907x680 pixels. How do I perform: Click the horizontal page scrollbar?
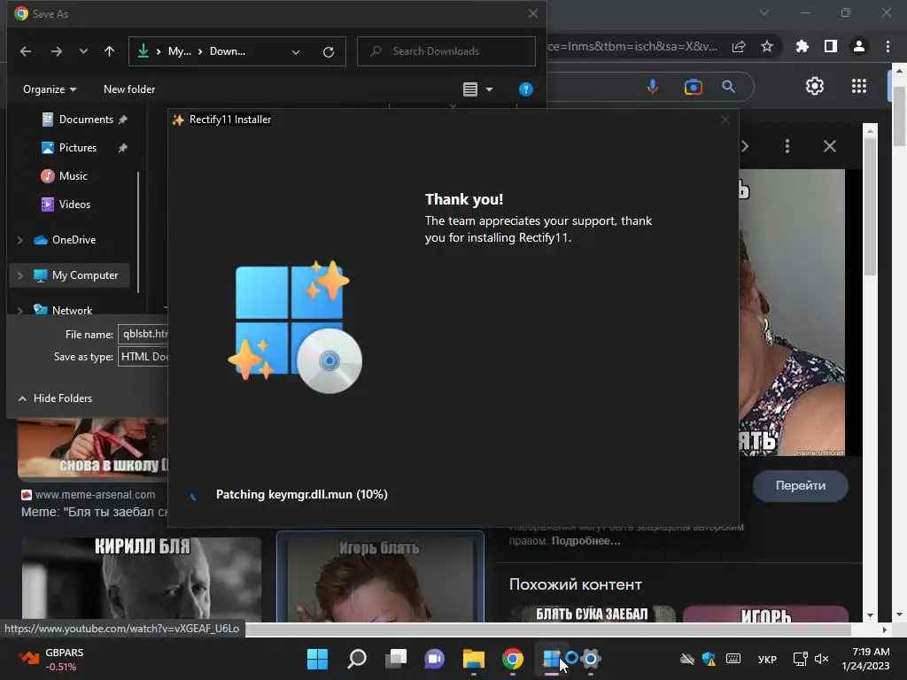pos(547,630)
